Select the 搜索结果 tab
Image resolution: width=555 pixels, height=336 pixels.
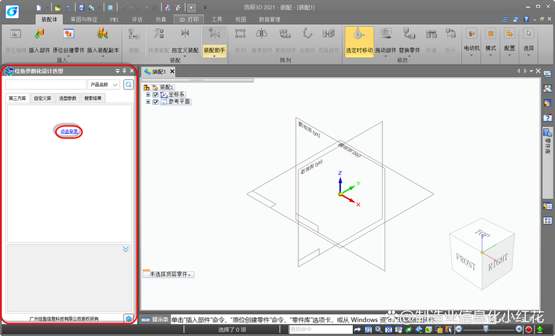click(93, 98)
